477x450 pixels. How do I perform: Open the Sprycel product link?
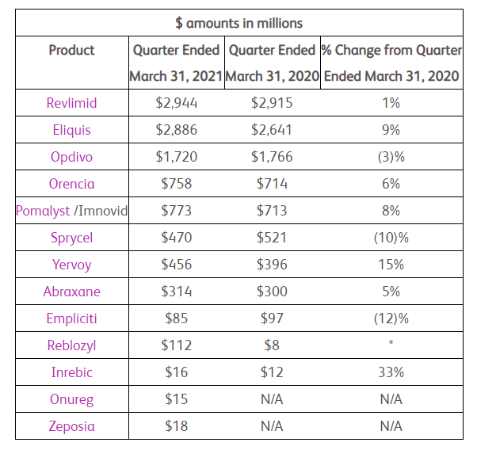tap(71, 238)
